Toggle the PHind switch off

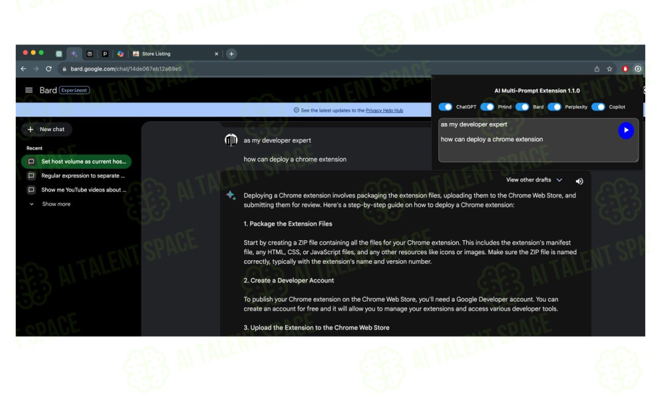coord(487,107)
